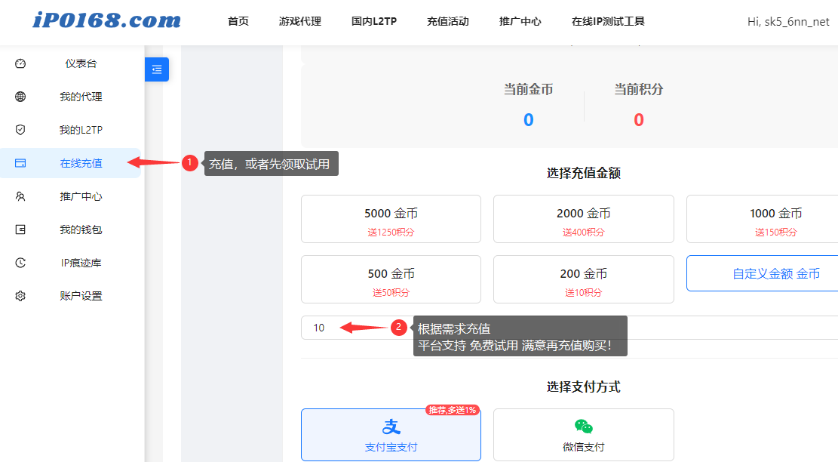Open 充值活动 in top navigation
The height and width of the screenshot is (462, 838).
pos(448,21)
